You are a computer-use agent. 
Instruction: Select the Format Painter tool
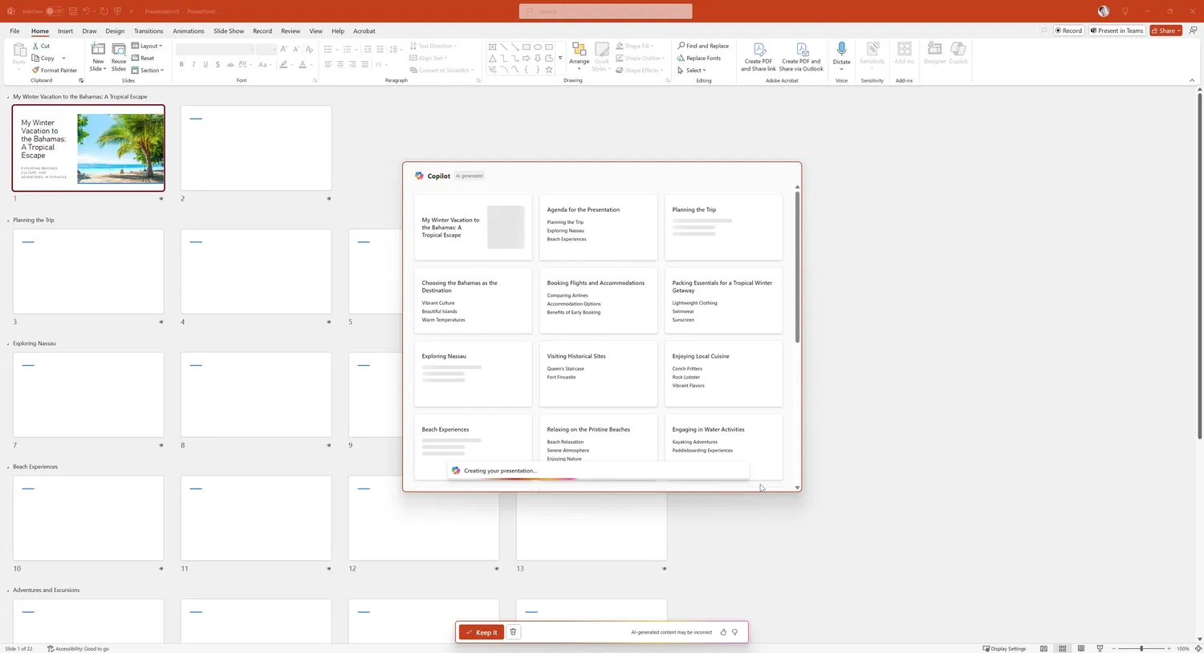[55, 71]
